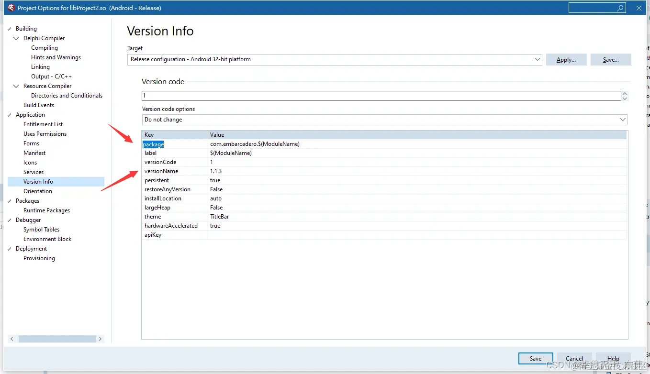Click the tree panel horizontal scrollbar thumb
Viewport: 650px width, 374px height.
pos(57,339)
